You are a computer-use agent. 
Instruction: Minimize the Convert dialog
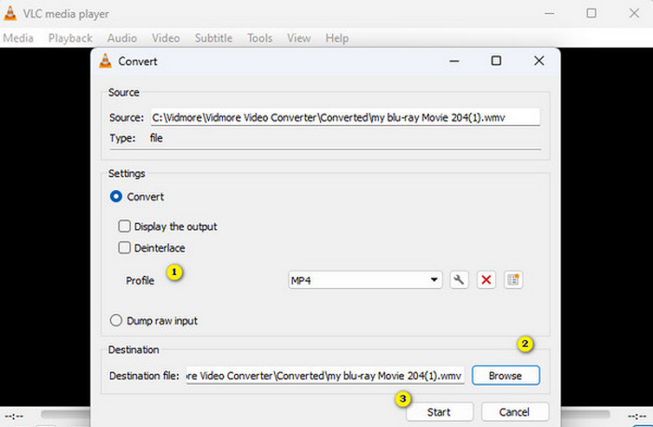coord(453,61)
